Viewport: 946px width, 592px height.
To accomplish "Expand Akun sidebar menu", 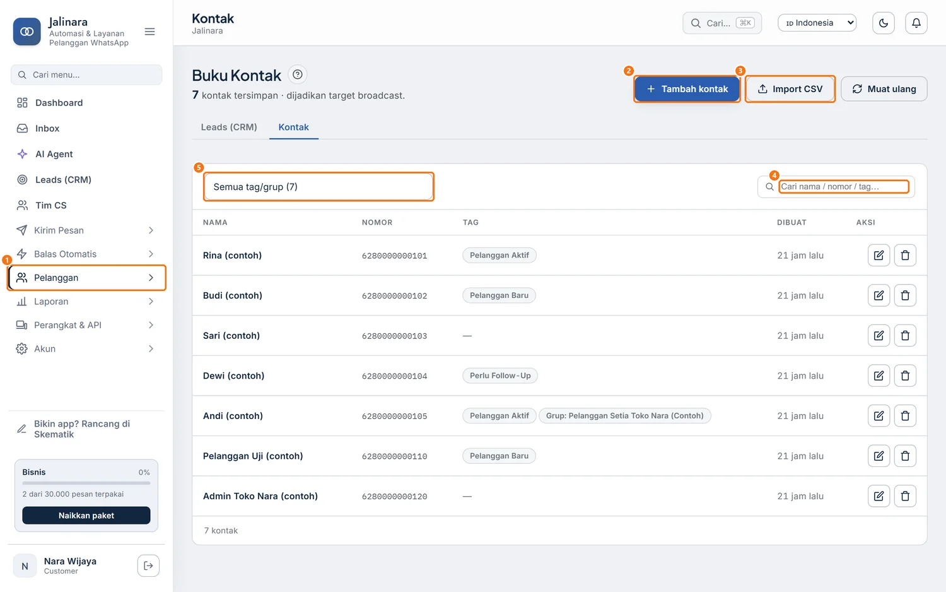I will pos(86,348).
